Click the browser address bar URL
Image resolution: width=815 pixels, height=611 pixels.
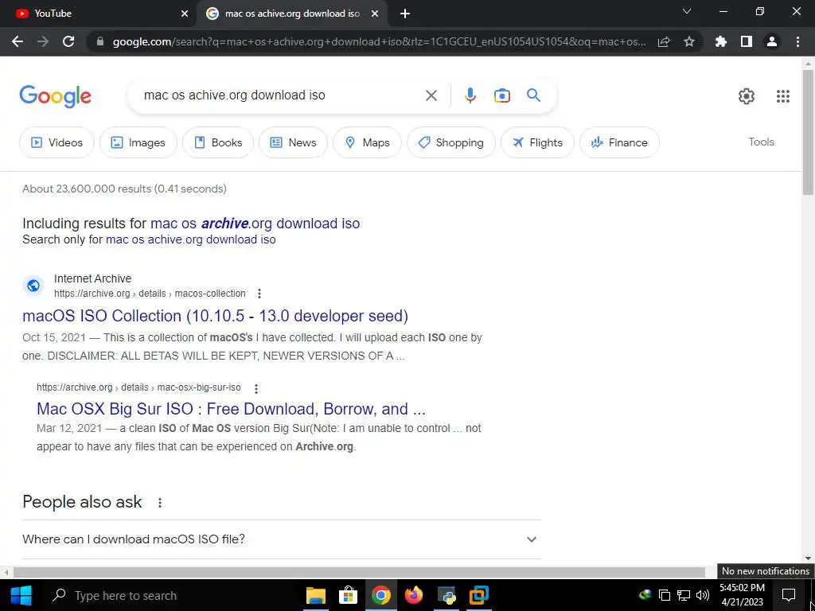380,41
